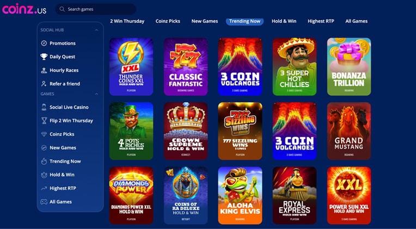
Task: Open Social Live Casino dealer icon
Action: [44, 107]
